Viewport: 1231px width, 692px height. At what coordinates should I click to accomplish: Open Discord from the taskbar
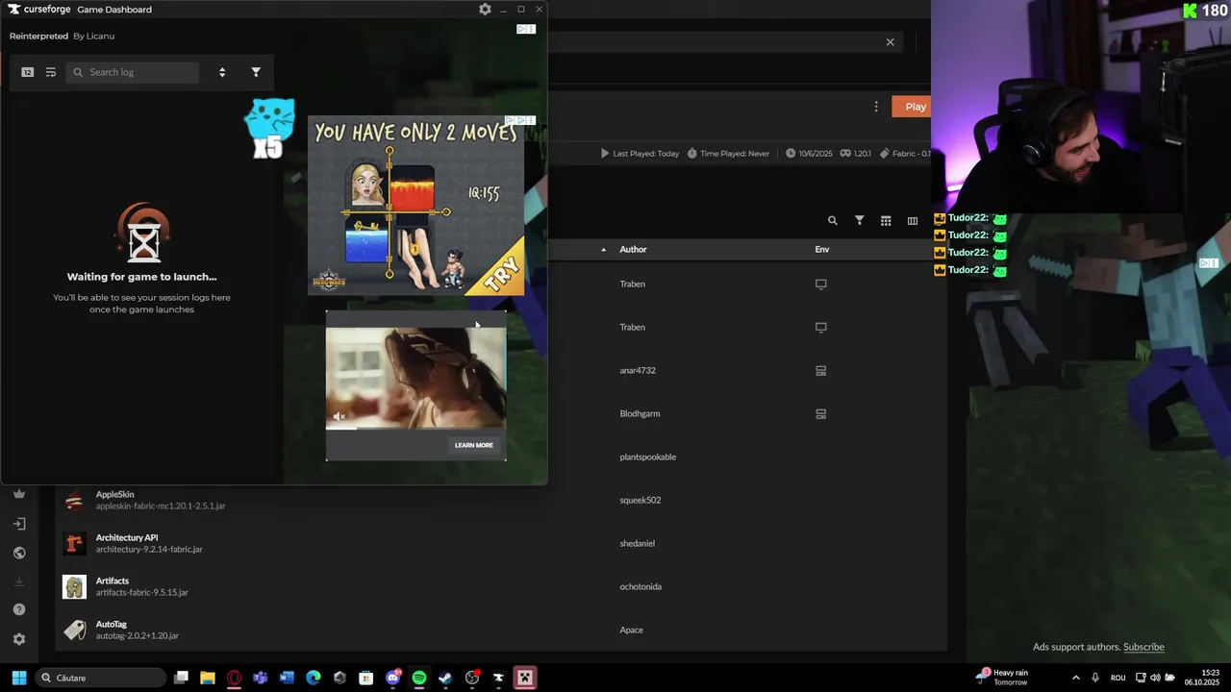[x=392, y=678]
